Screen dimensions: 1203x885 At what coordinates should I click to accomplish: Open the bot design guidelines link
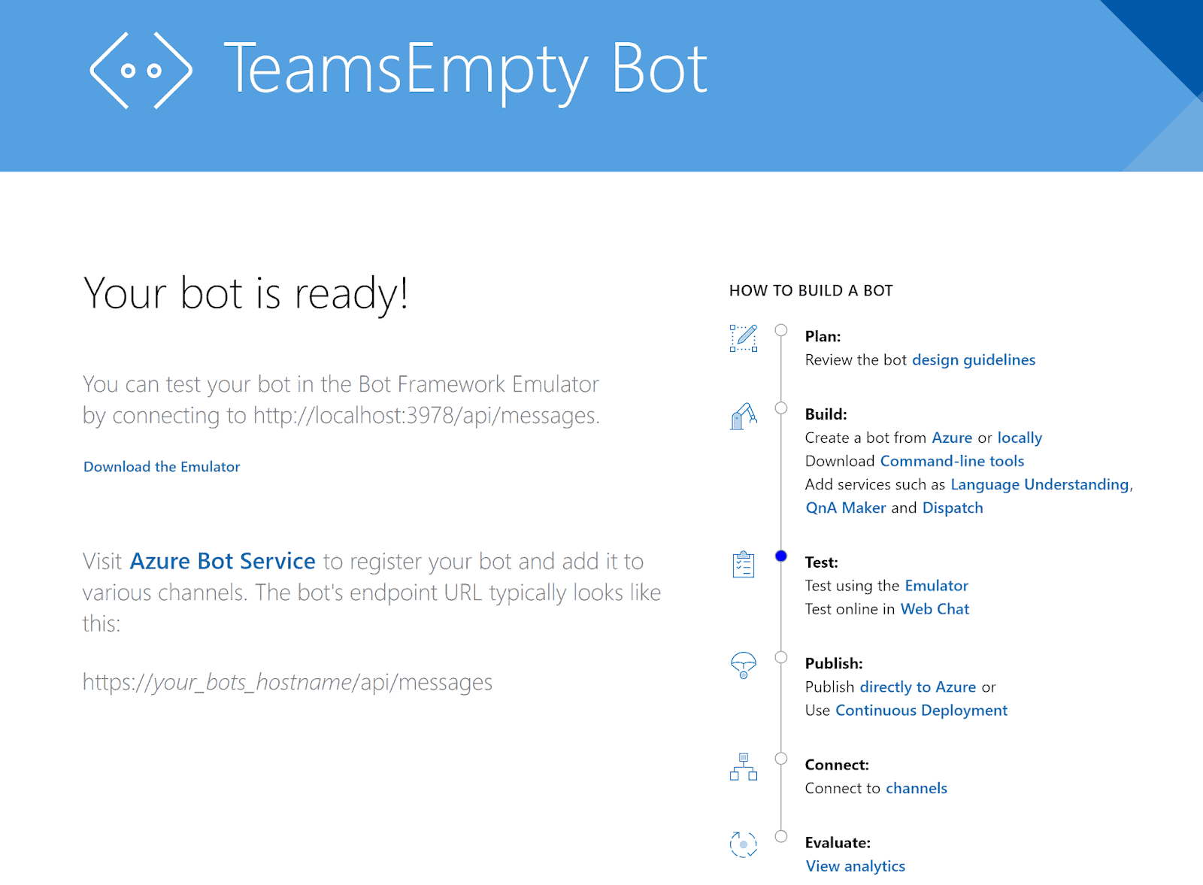click(x=973, y=359)
